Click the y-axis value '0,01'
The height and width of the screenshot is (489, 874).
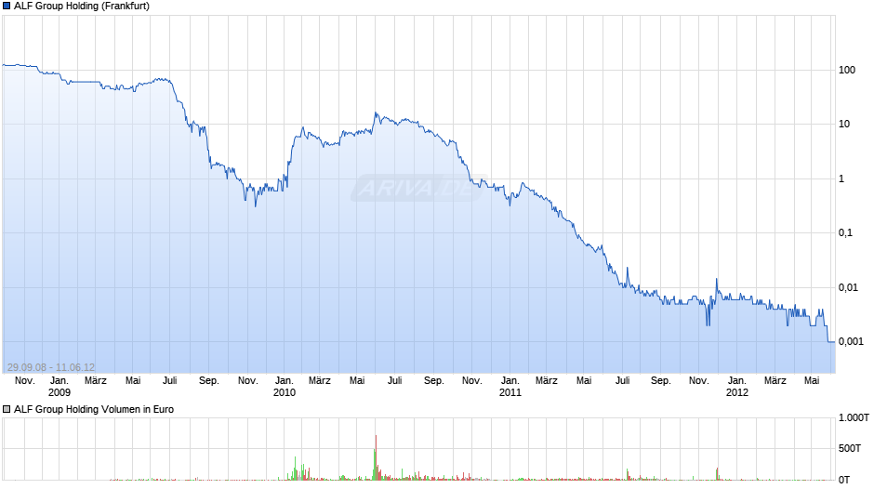point(848,287)
